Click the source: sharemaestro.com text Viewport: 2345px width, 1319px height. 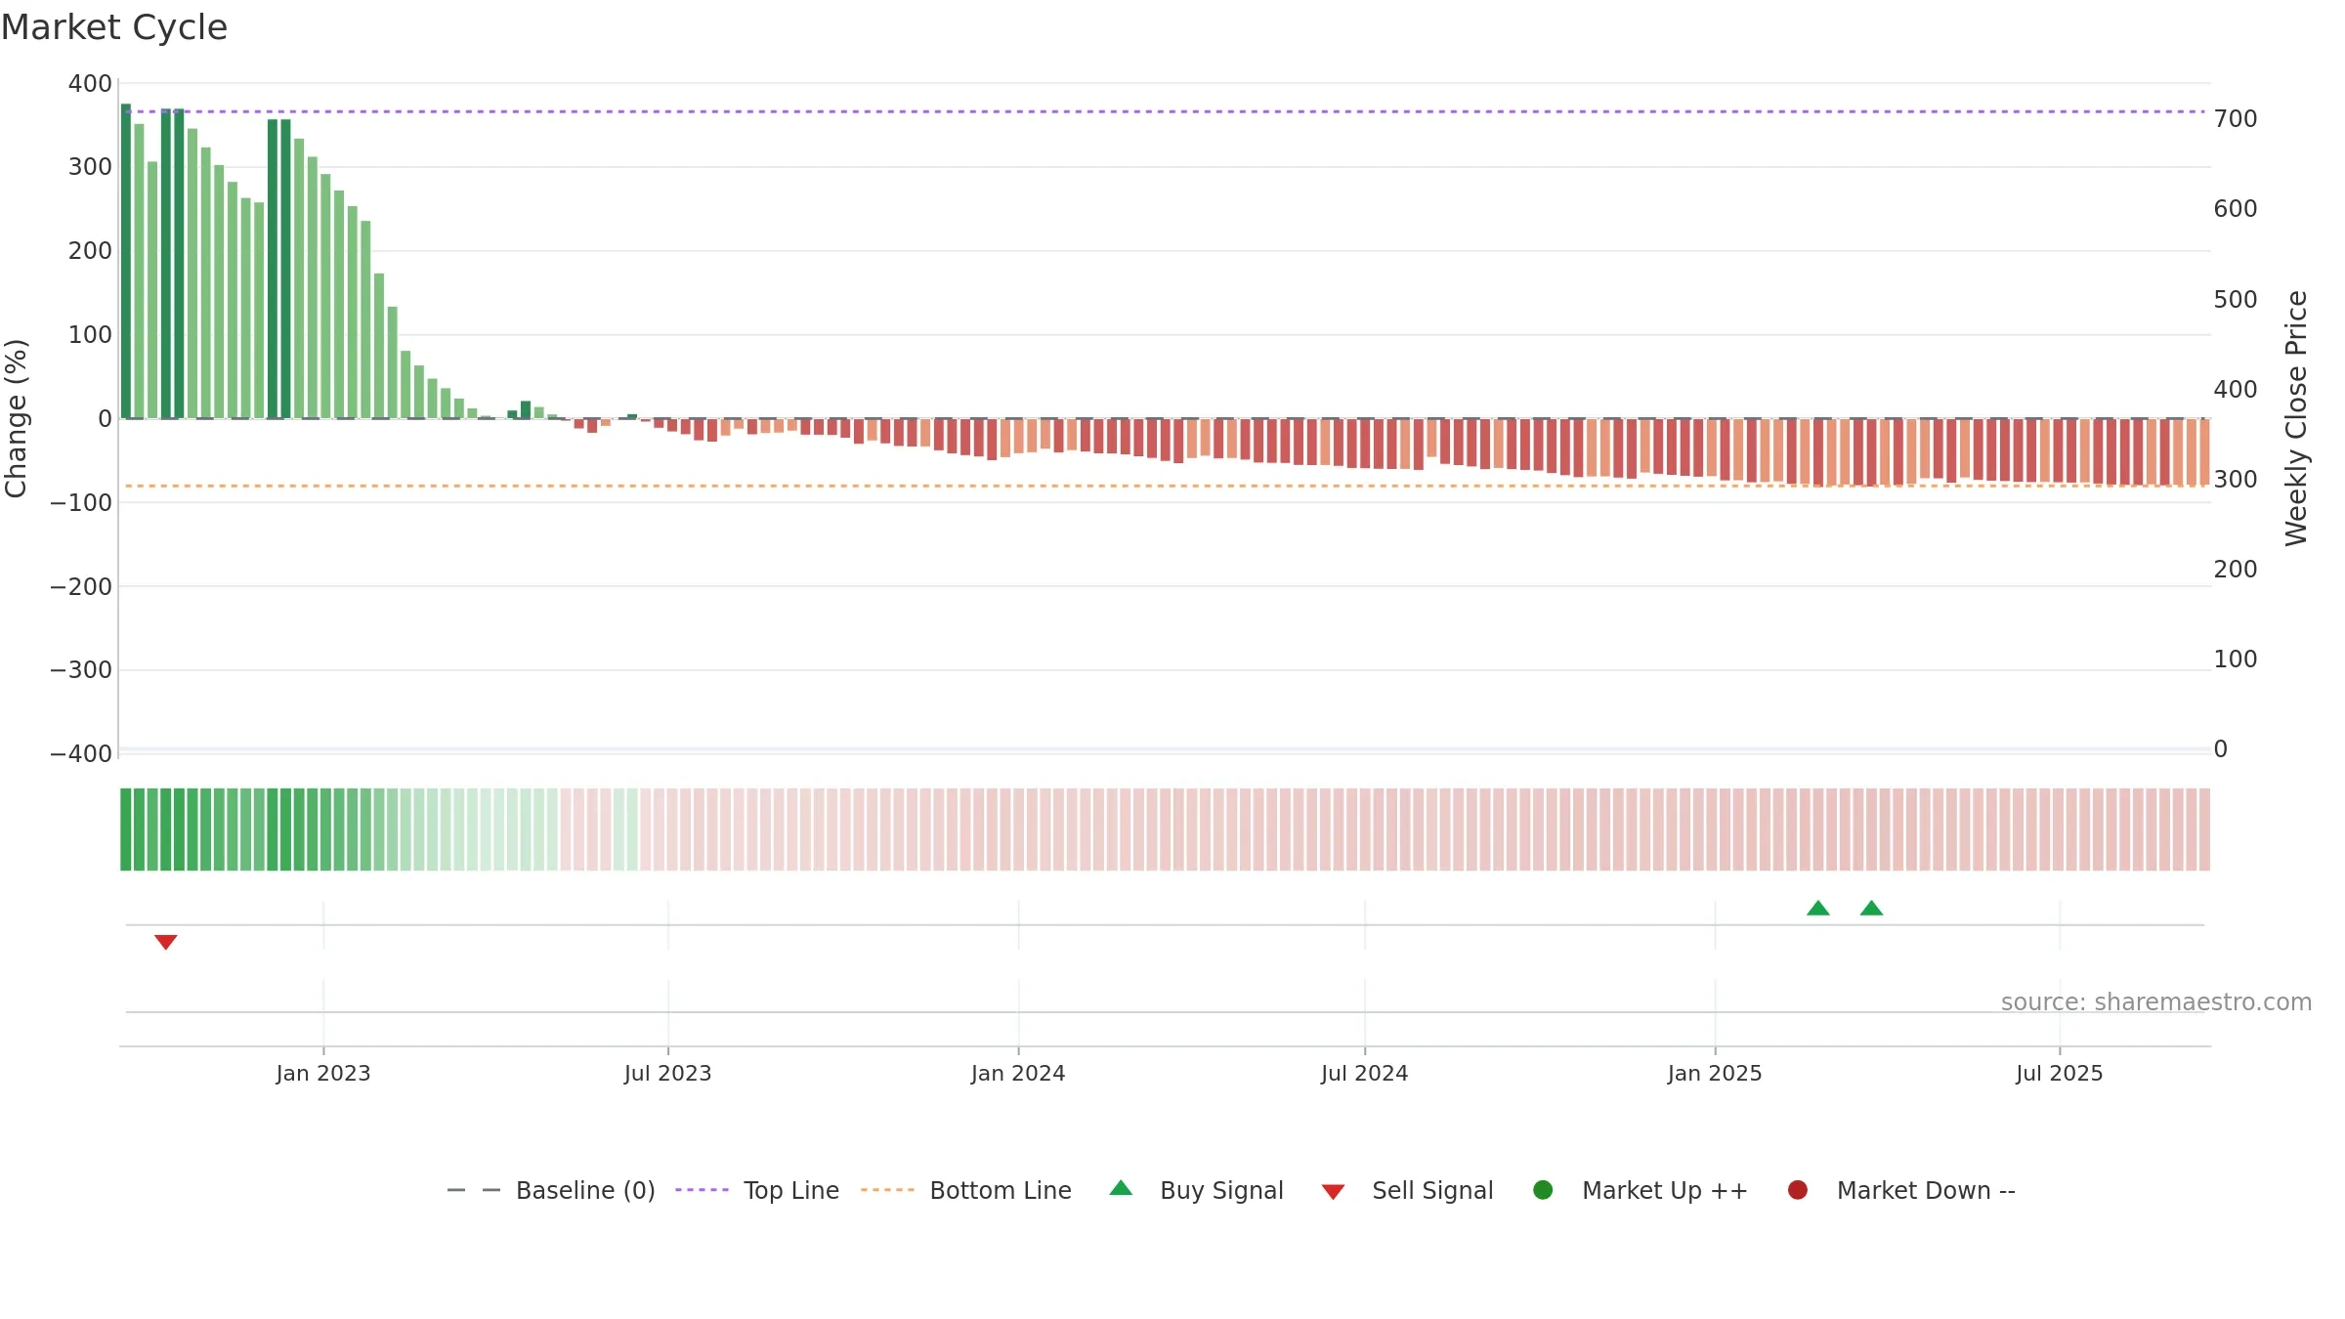pyautogui.click(x=2156, y=1001)
